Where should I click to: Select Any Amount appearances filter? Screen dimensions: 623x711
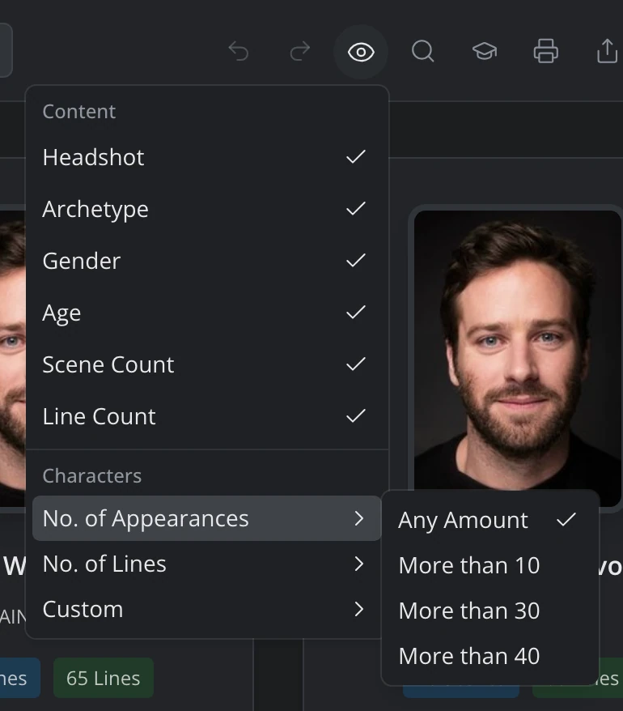pyautogui.click(x=490, y=520)
